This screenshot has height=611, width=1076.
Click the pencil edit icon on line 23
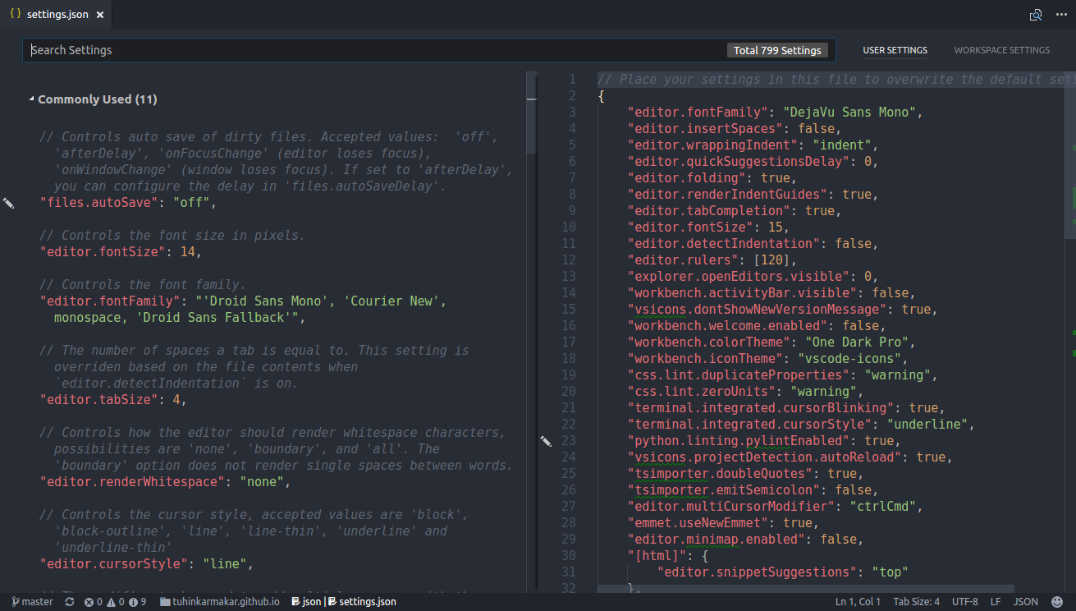(546, 442)
